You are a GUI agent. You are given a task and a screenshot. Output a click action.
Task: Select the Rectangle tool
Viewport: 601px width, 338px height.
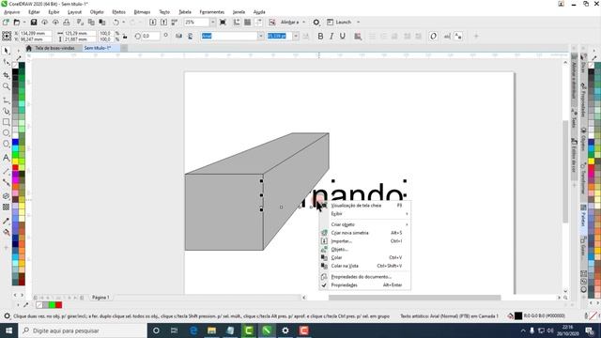(7, 122)
